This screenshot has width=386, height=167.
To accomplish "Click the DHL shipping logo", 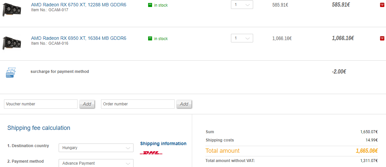I will pos(151,153).
